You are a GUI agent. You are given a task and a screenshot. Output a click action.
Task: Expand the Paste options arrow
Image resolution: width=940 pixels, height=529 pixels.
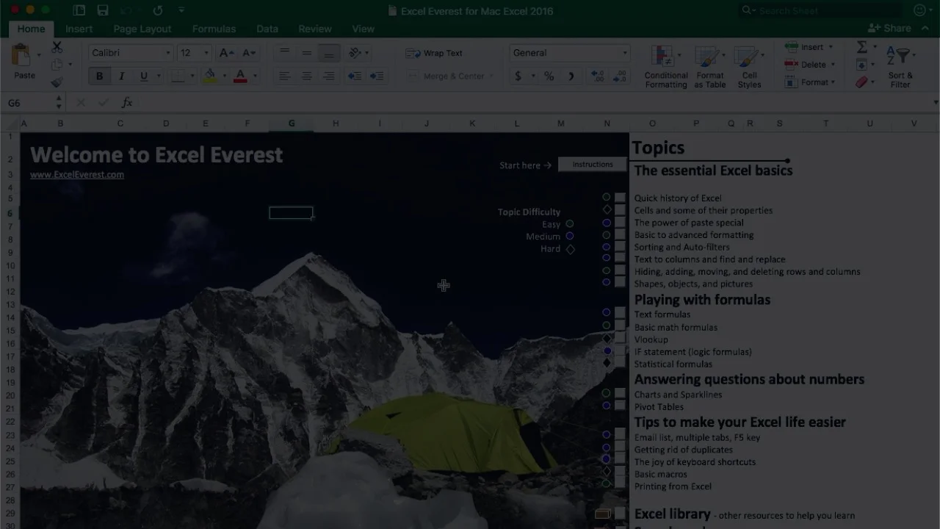pos(39,55)
